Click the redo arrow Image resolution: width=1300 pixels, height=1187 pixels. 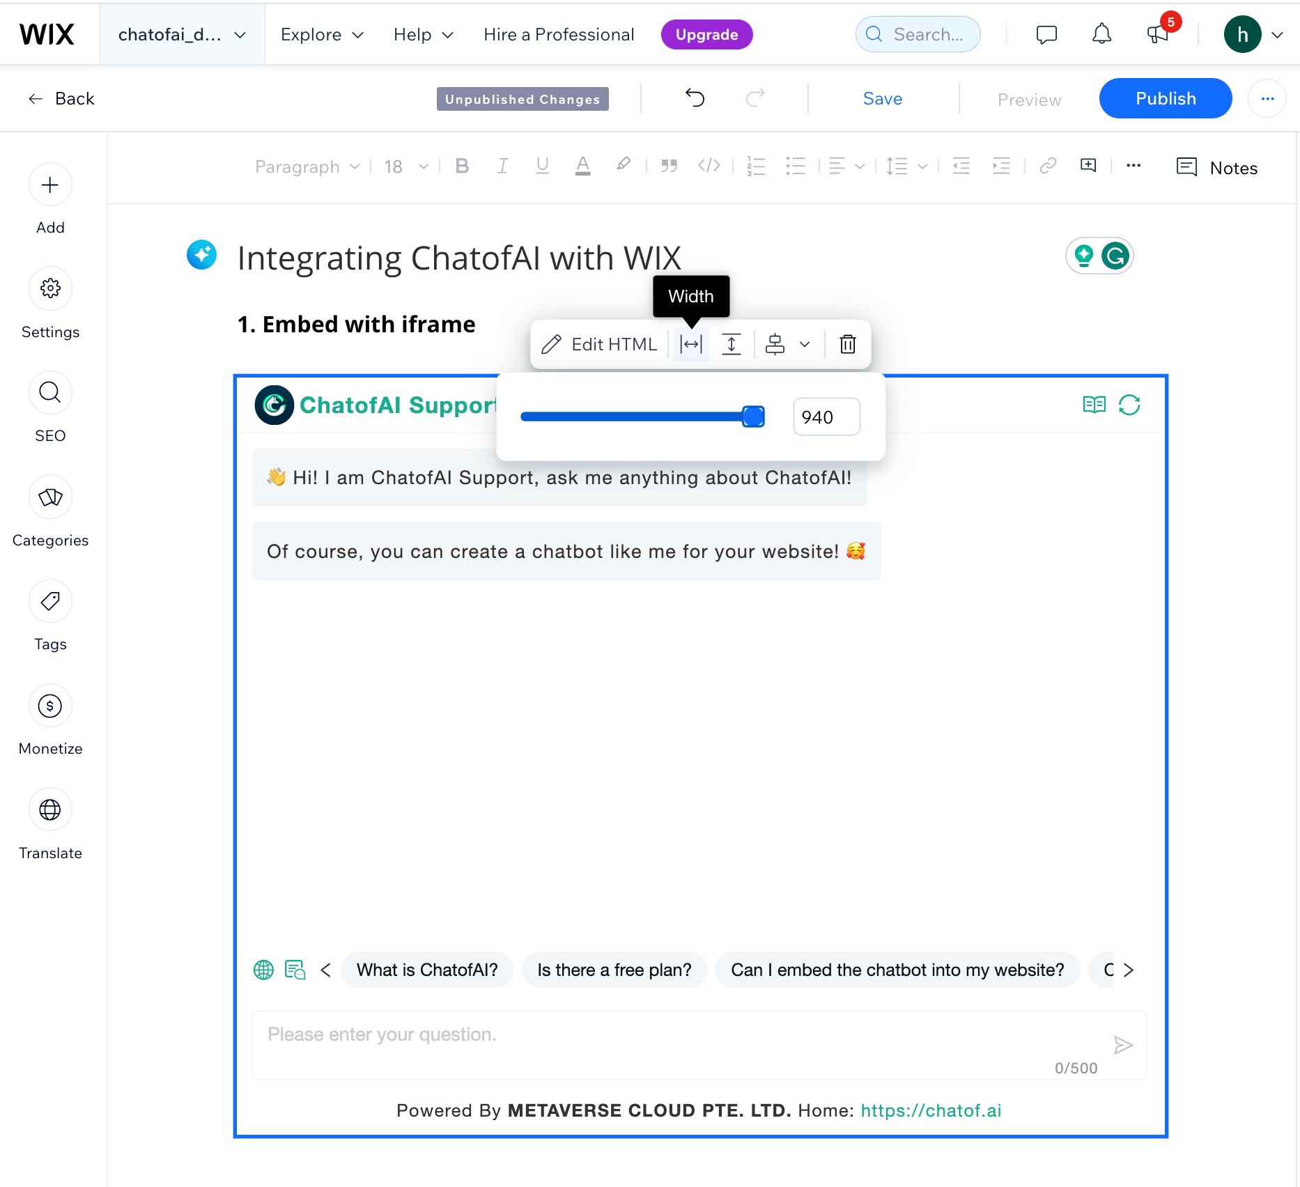click(x=755, y=98)
